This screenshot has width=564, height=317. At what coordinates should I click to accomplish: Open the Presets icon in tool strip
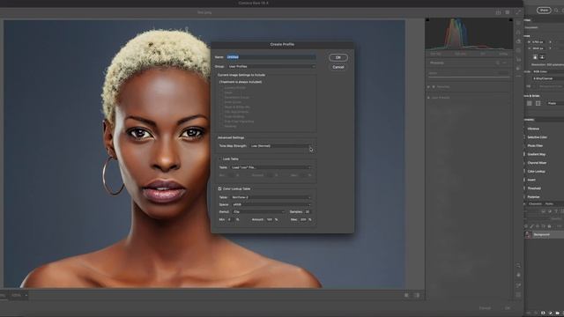tap(518, 69)
